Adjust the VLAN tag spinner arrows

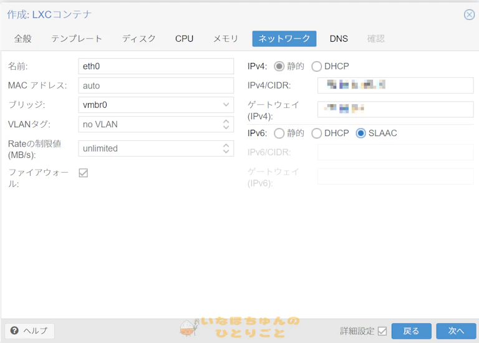[x=226, y=124]
